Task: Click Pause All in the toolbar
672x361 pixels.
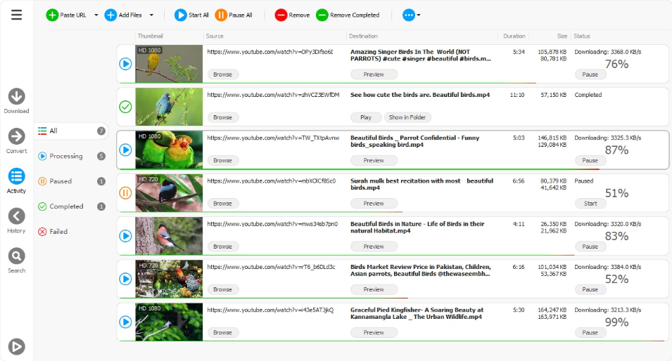Action: (234, 15)
